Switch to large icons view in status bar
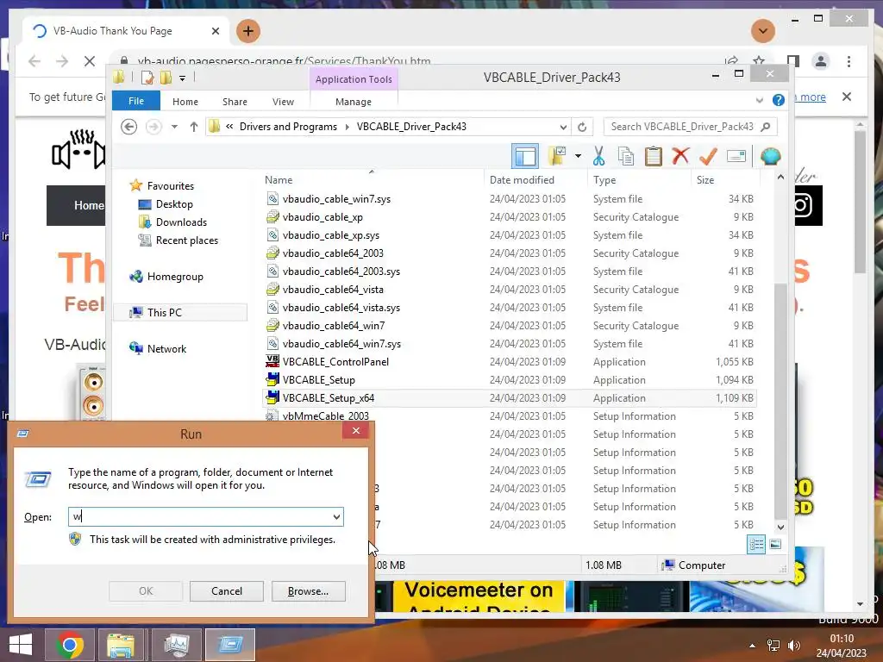883x662 pixels. pos(775,544)
